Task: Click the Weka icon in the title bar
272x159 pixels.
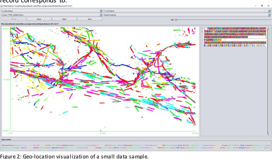Action: tap(2, 6)
